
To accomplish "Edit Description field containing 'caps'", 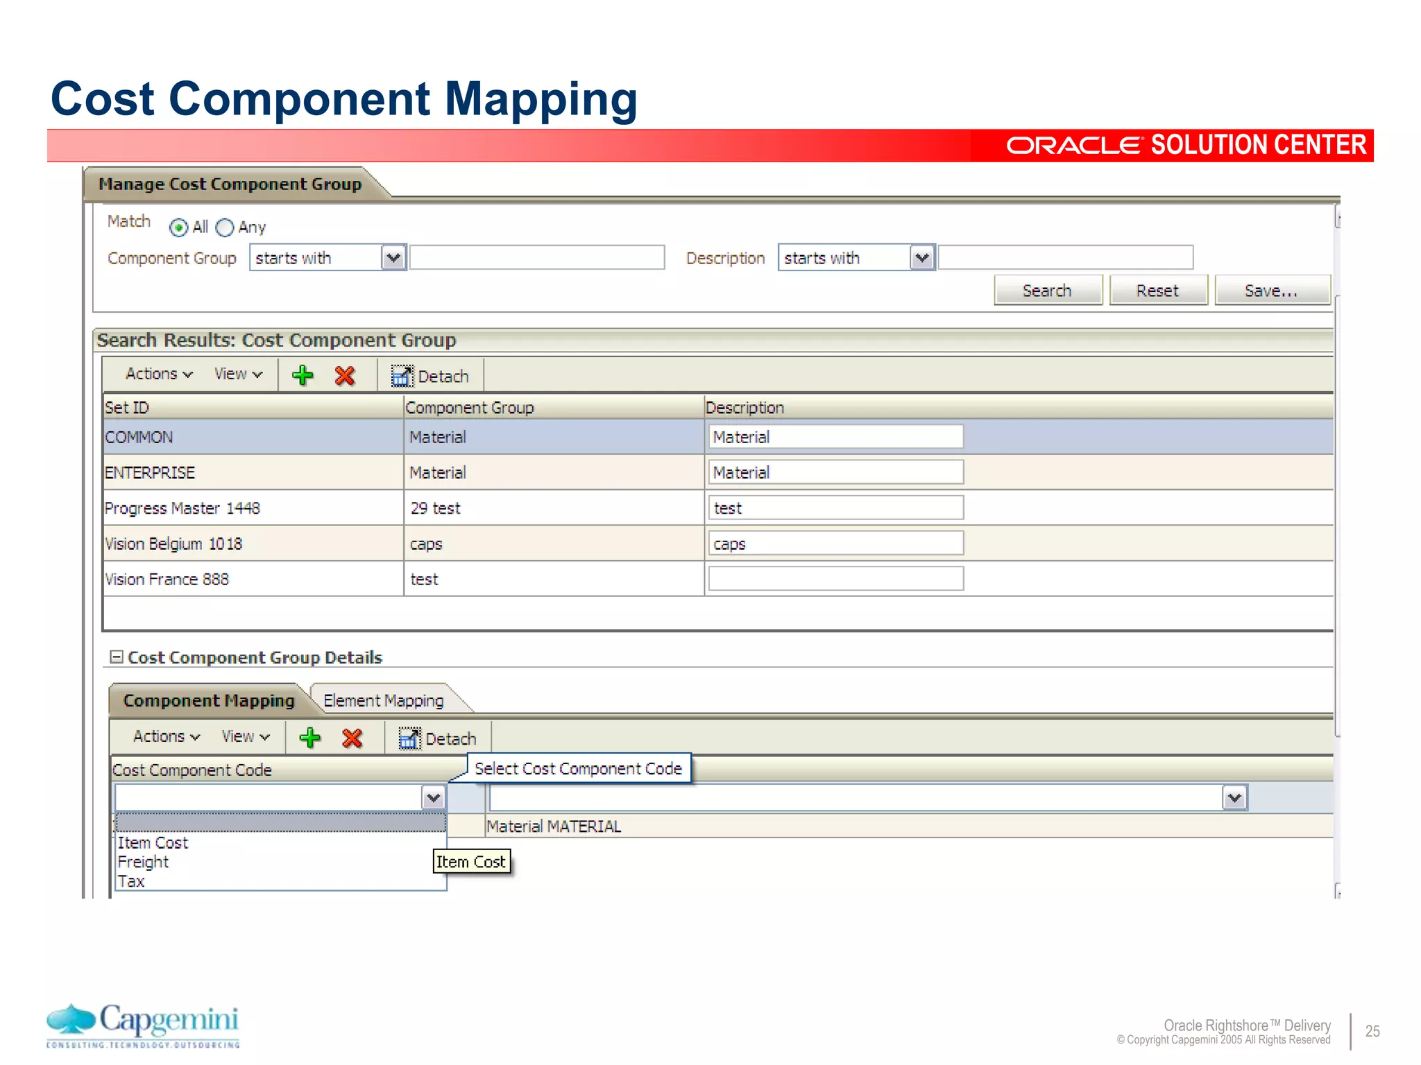I will click(836, 544).
